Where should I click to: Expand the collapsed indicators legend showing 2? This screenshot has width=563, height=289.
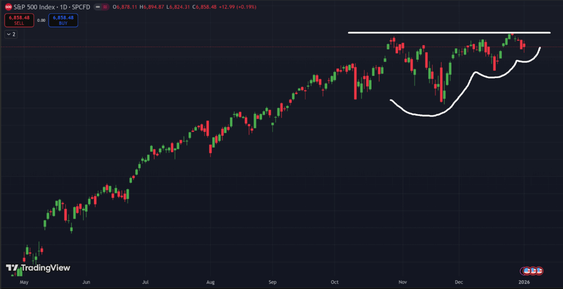(12, 34)
